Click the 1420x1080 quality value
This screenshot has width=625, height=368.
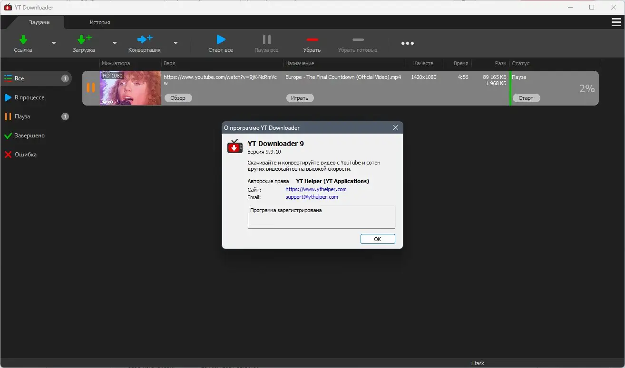[x=424, y=77]
